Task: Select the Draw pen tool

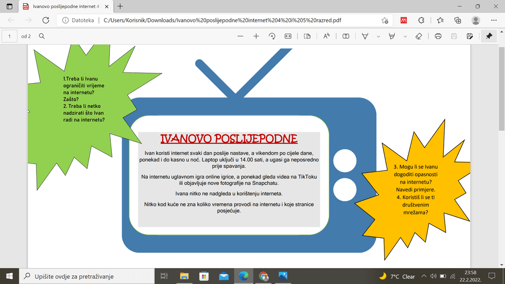Action: click(366, 36)
